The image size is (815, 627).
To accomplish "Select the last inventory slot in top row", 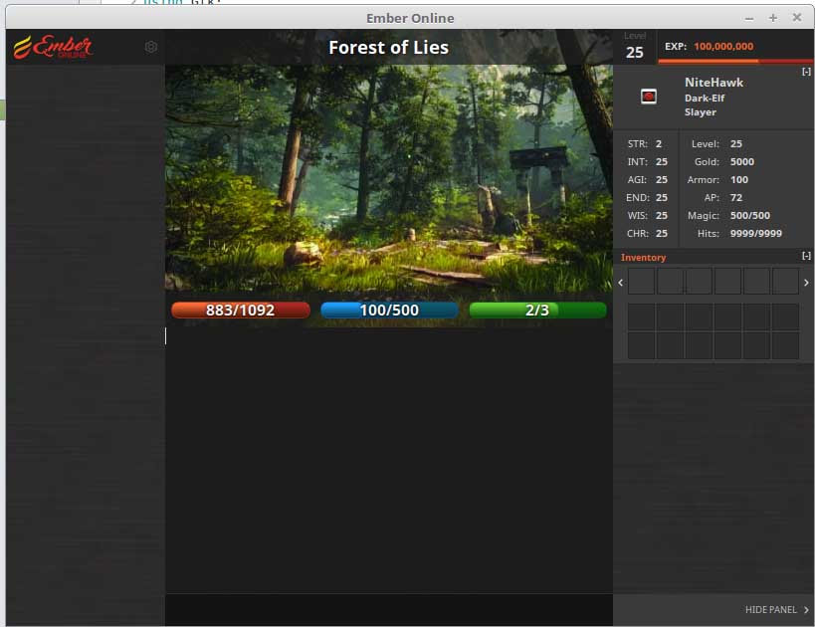I will tap(785, 282).
